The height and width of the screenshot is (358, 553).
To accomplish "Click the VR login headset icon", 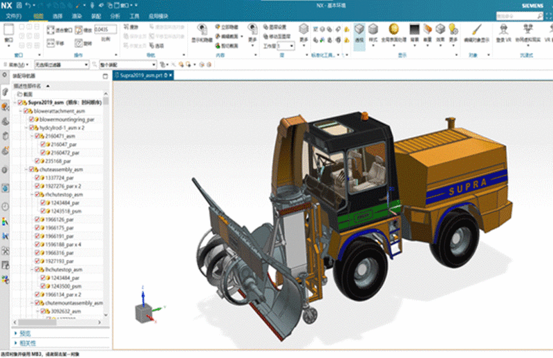I will tap(504, 29).
